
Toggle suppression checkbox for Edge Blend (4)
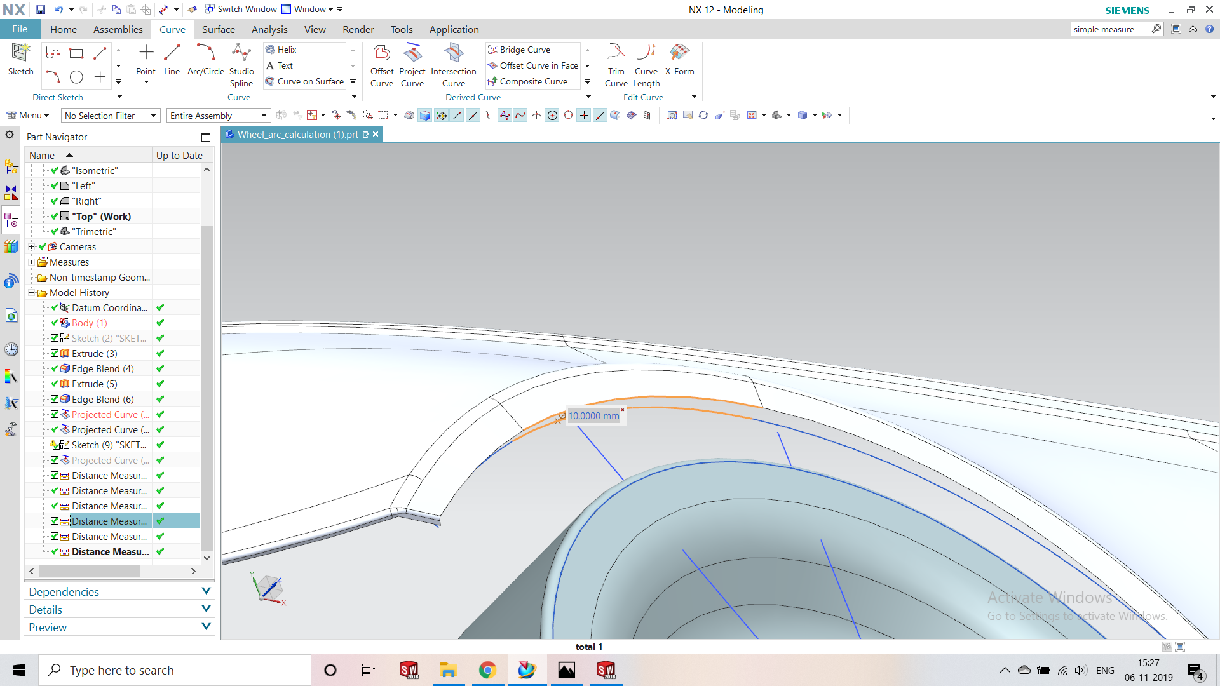[x=54, y=368]
